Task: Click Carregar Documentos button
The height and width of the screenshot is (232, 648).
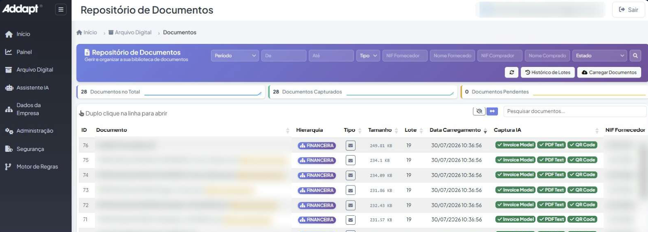Action: [x=609, y=72]
